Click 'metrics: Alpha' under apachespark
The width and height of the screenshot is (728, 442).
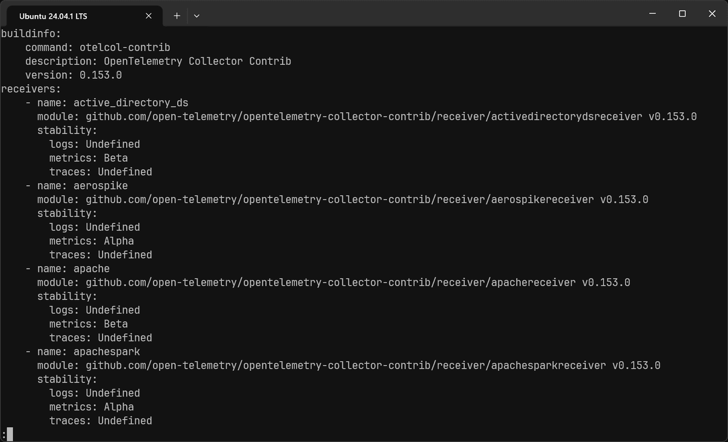pyautogui.click(x=92, y=407)
